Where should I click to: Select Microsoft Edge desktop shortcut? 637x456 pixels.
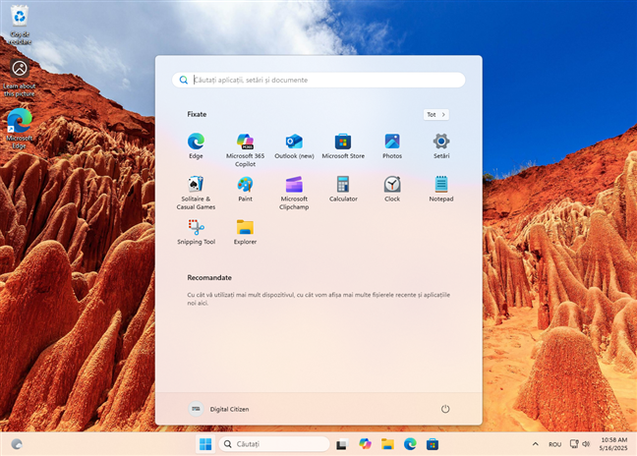(x=20, y=128)
